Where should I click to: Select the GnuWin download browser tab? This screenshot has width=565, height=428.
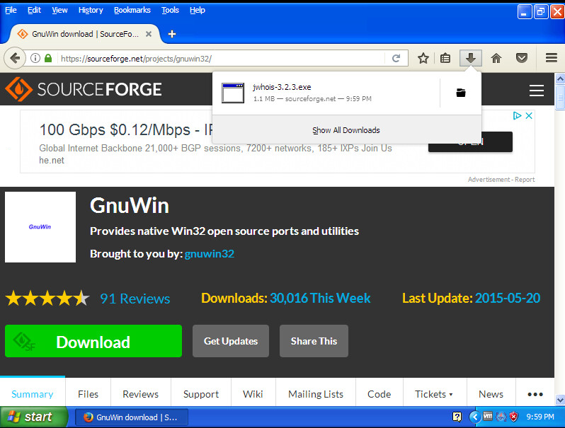[85, 34]
